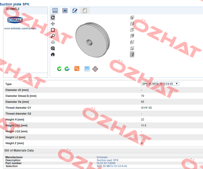Select the third view cube icon
The image size is (203, 169).
[132, 30]
